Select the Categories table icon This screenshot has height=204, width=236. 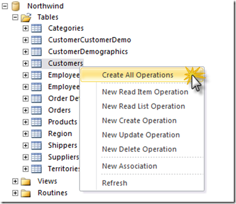pyautogui.click(x=36, y=29)
